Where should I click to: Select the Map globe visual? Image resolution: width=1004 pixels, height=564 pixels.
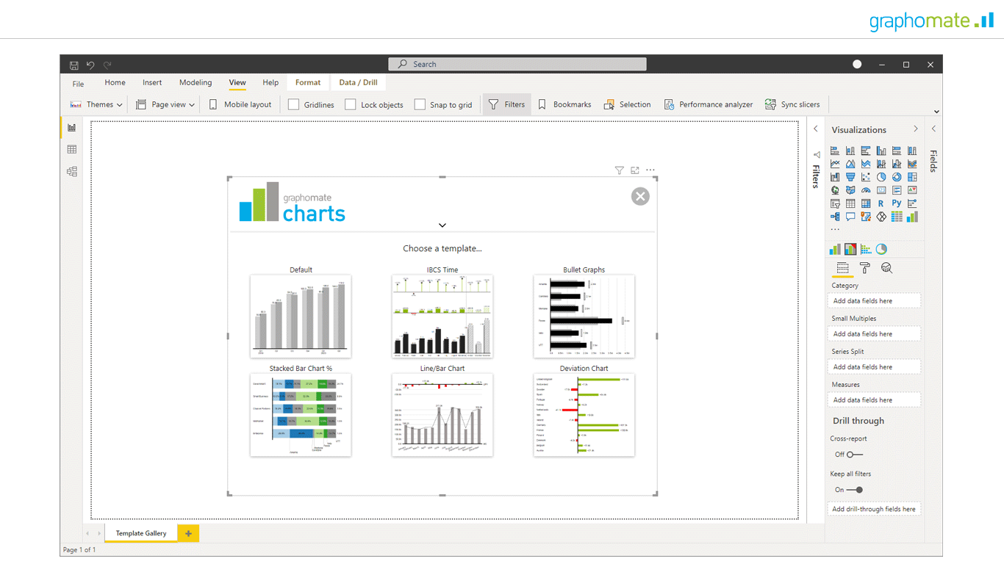click(835, 190)
